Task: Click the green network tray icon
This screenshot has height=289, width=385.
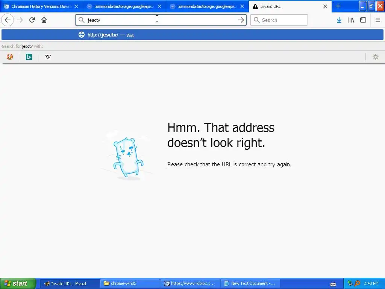Action: point(350,283)
